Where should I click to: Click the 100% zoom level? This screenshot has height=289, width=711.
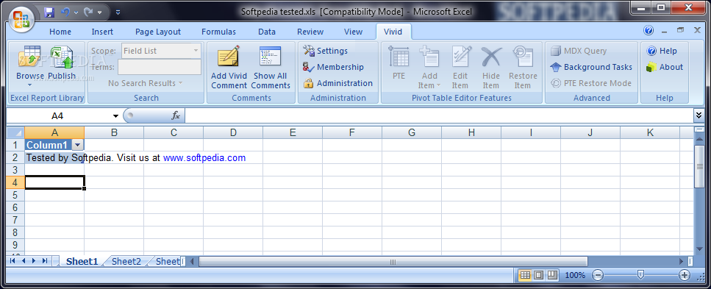pyautogui.click(x=575, y=275)
